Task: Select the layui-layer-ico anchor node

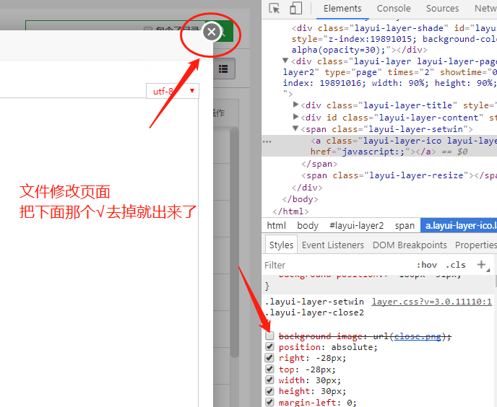Action: [379, 146]
